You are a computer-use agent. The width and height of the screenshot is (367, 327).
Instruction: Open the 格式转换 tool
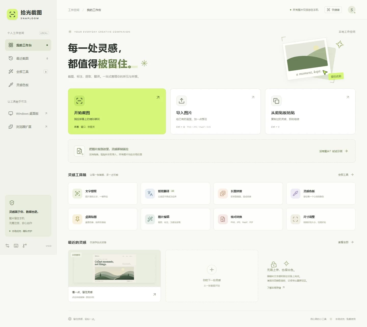click(x=248, y=219)
